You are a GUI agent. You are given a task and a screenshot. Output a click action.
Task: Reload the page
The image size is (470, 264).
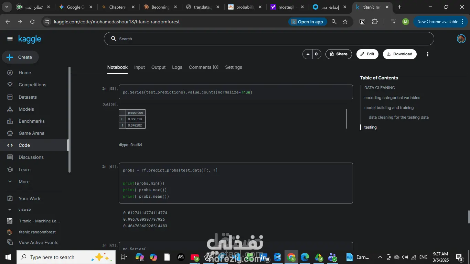(32, 22)
